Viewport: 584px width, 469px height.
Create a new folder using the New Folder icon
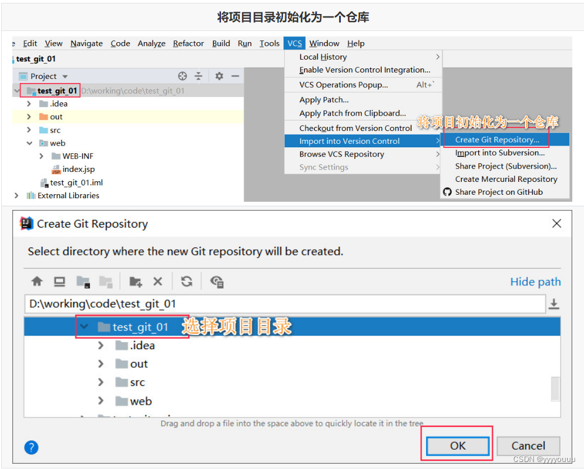(x=136, y=281)
